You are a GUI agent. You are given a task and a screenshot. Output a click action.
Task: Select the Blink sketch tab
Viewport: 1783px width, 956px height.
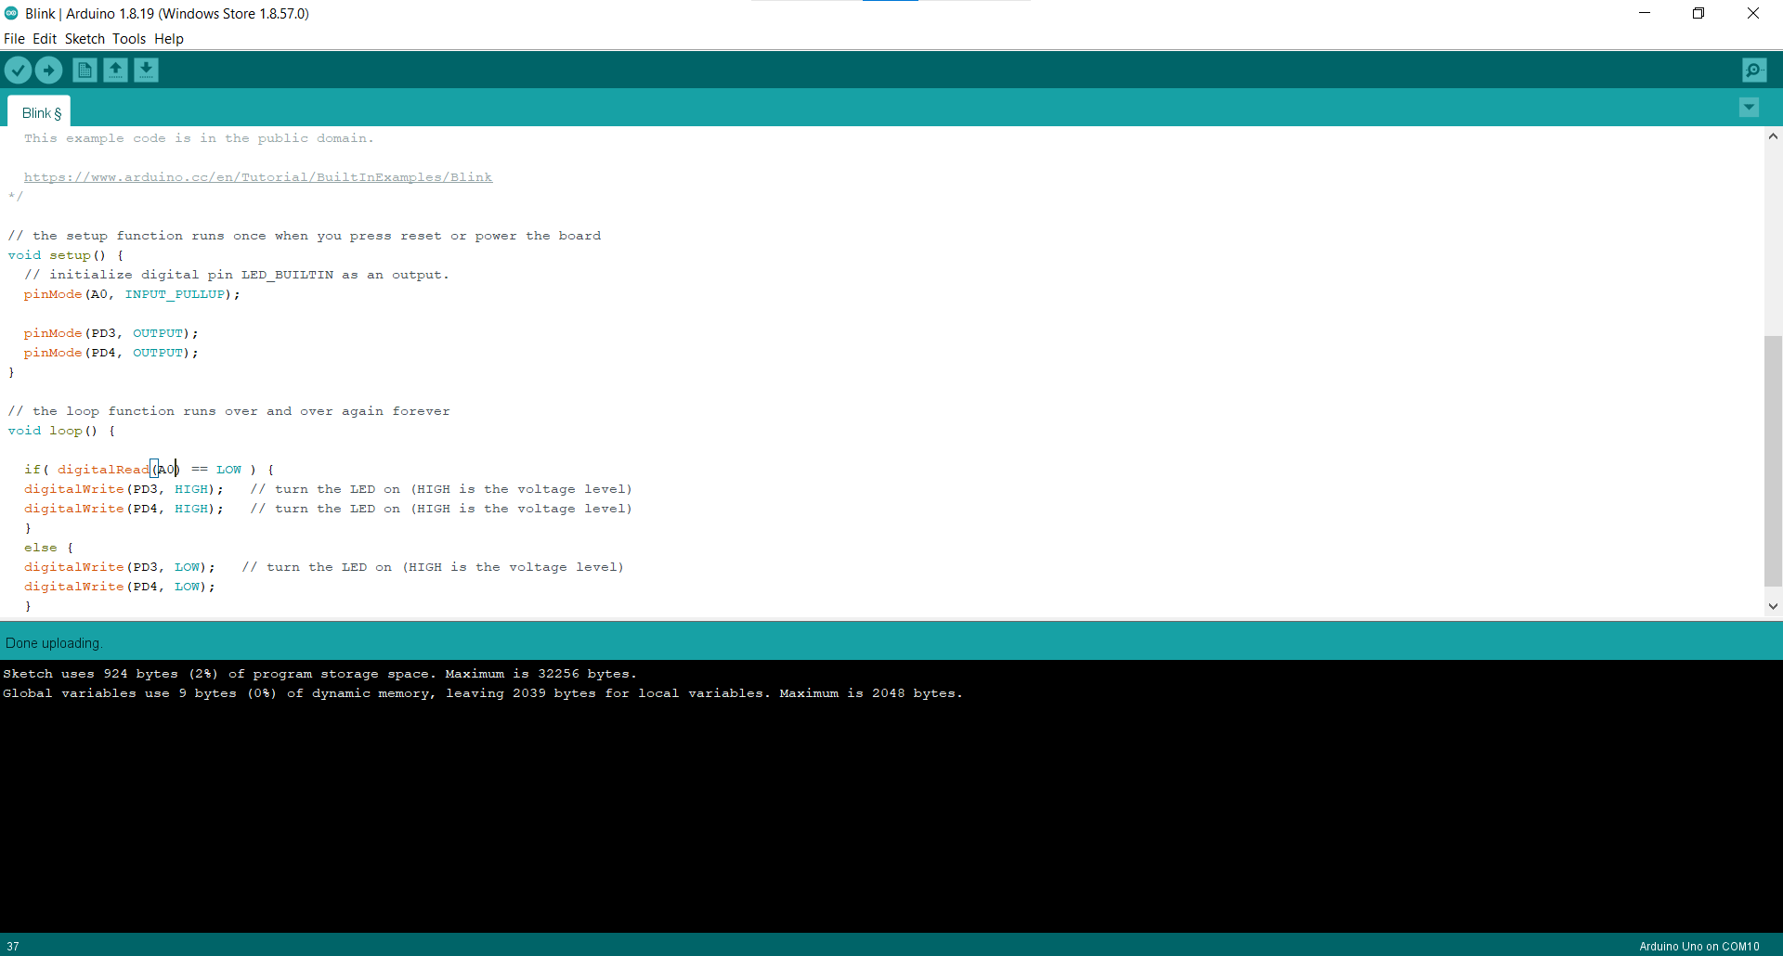coord(40,112)
